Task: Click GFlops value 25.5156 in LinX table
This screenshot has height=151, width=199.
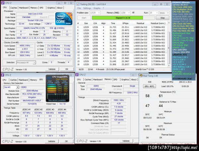Action: tap(125, 52)
